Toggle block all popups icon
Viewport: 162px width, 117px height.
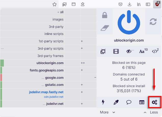pyautogui.click(x=103, y=51)
